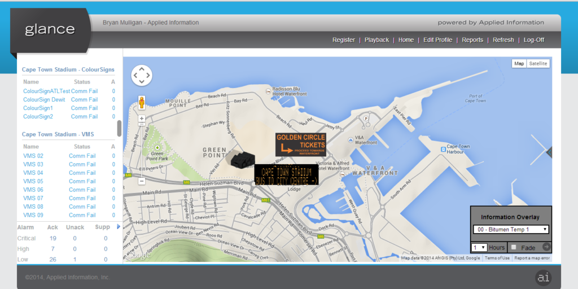Open VMS 03 device

click(x=33, y=164)
